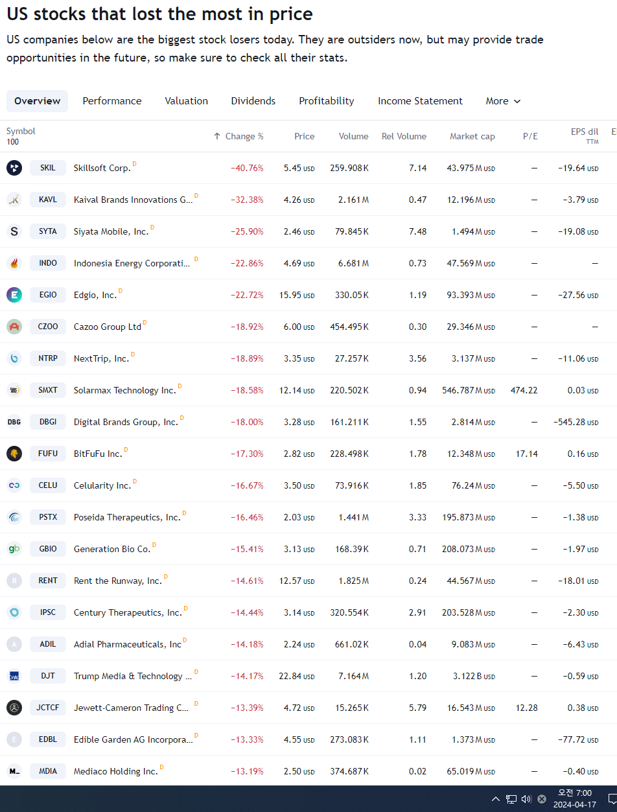Open the Skillsoft Corp. company link

click(x=102, y=168)
